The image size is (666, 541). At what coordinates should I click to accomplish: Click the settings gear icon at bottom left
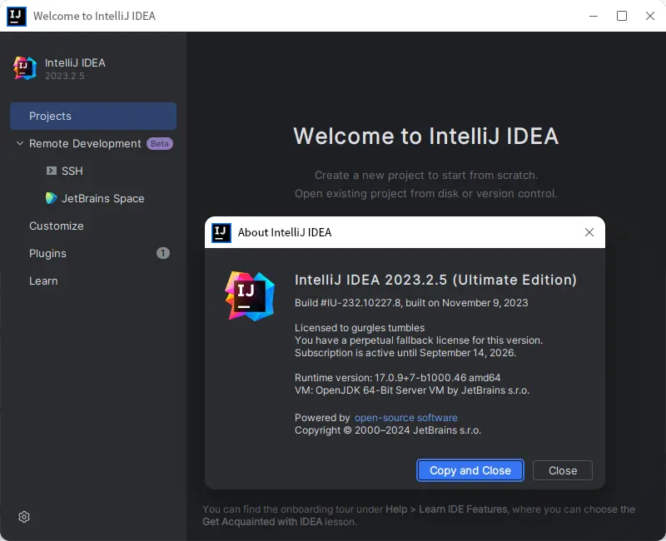pyautogui.click(x=24, y=517)
